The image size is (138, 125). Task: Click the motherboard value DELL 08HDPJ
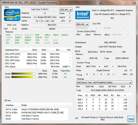point(110,42)
